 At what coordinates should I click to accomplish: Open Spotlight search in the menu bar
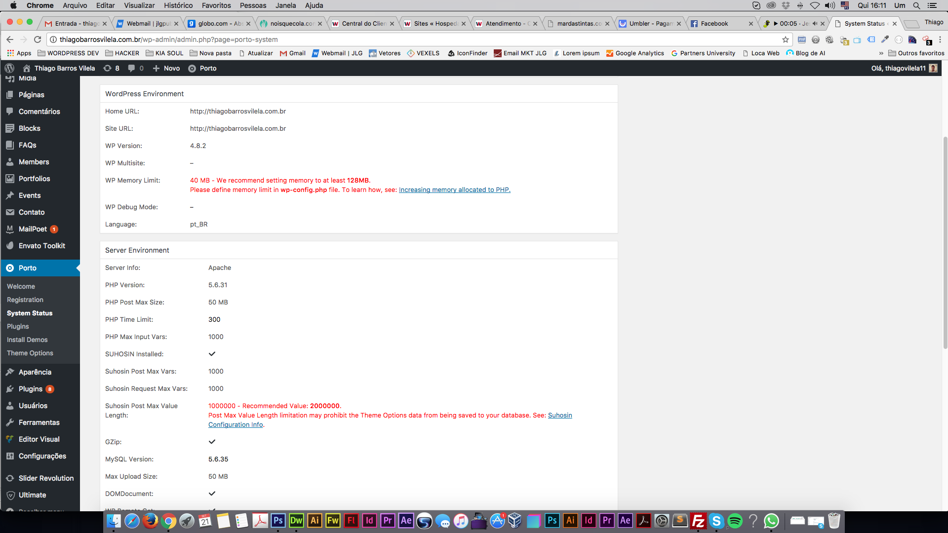click(916, 5)
